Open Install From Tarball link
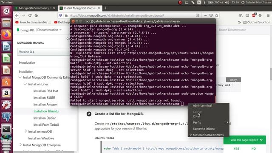The width and height of the screenshot is (272, 153). [46, 125]
